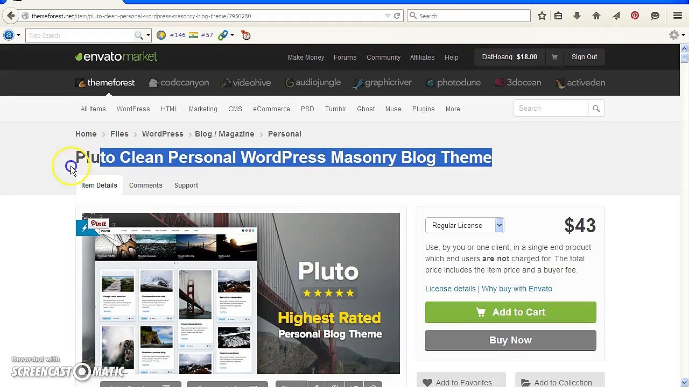Switch to the Comments tab
This screenshot has height=387, width=689.
[145, 185]
